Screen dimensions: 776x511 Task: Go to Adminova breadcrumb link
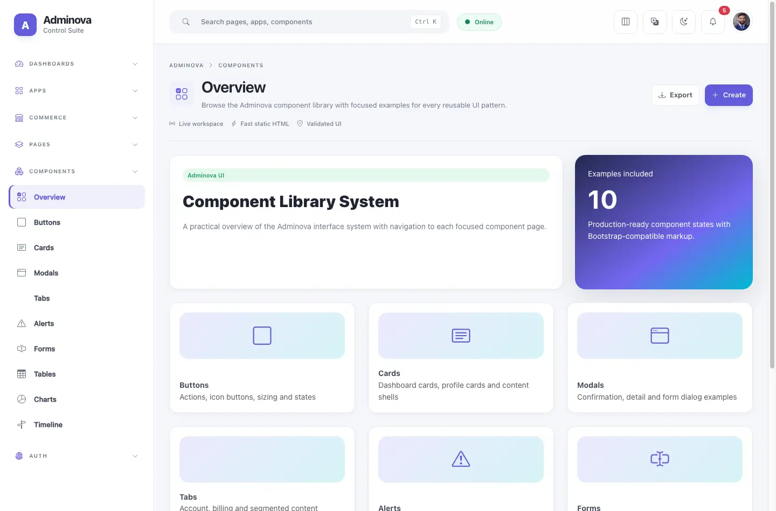186,66
